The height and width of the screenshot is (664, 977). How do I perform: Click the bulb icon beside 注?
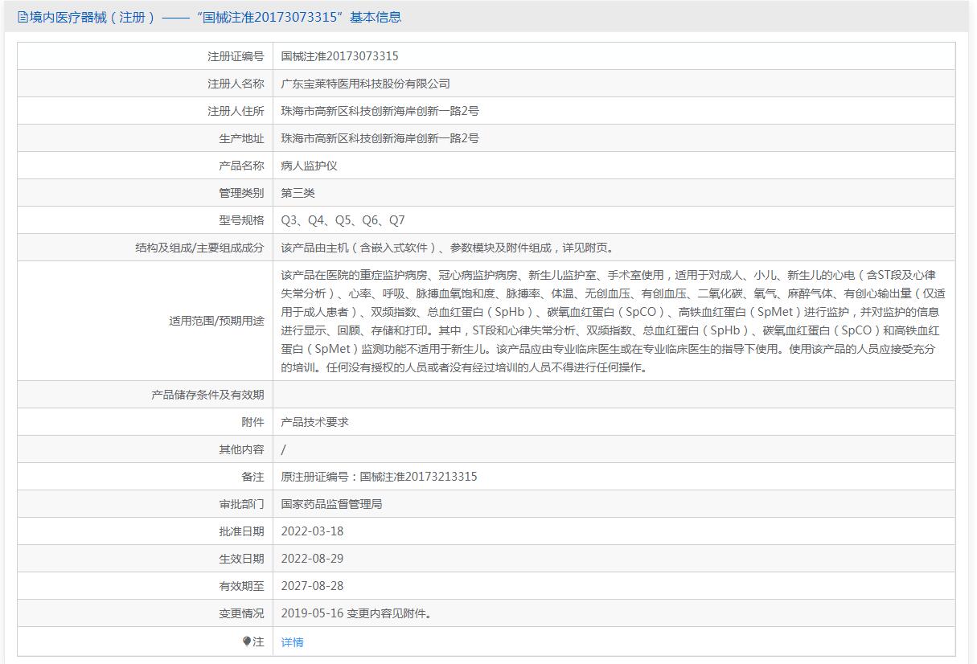coord(247,641)
